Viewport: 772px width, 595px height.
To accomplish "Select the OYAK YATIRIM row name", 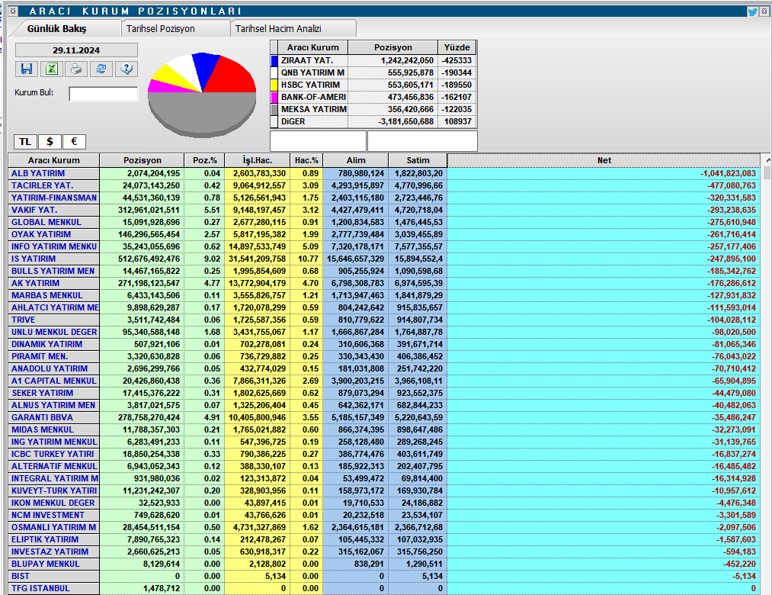I will coord(41,235).
